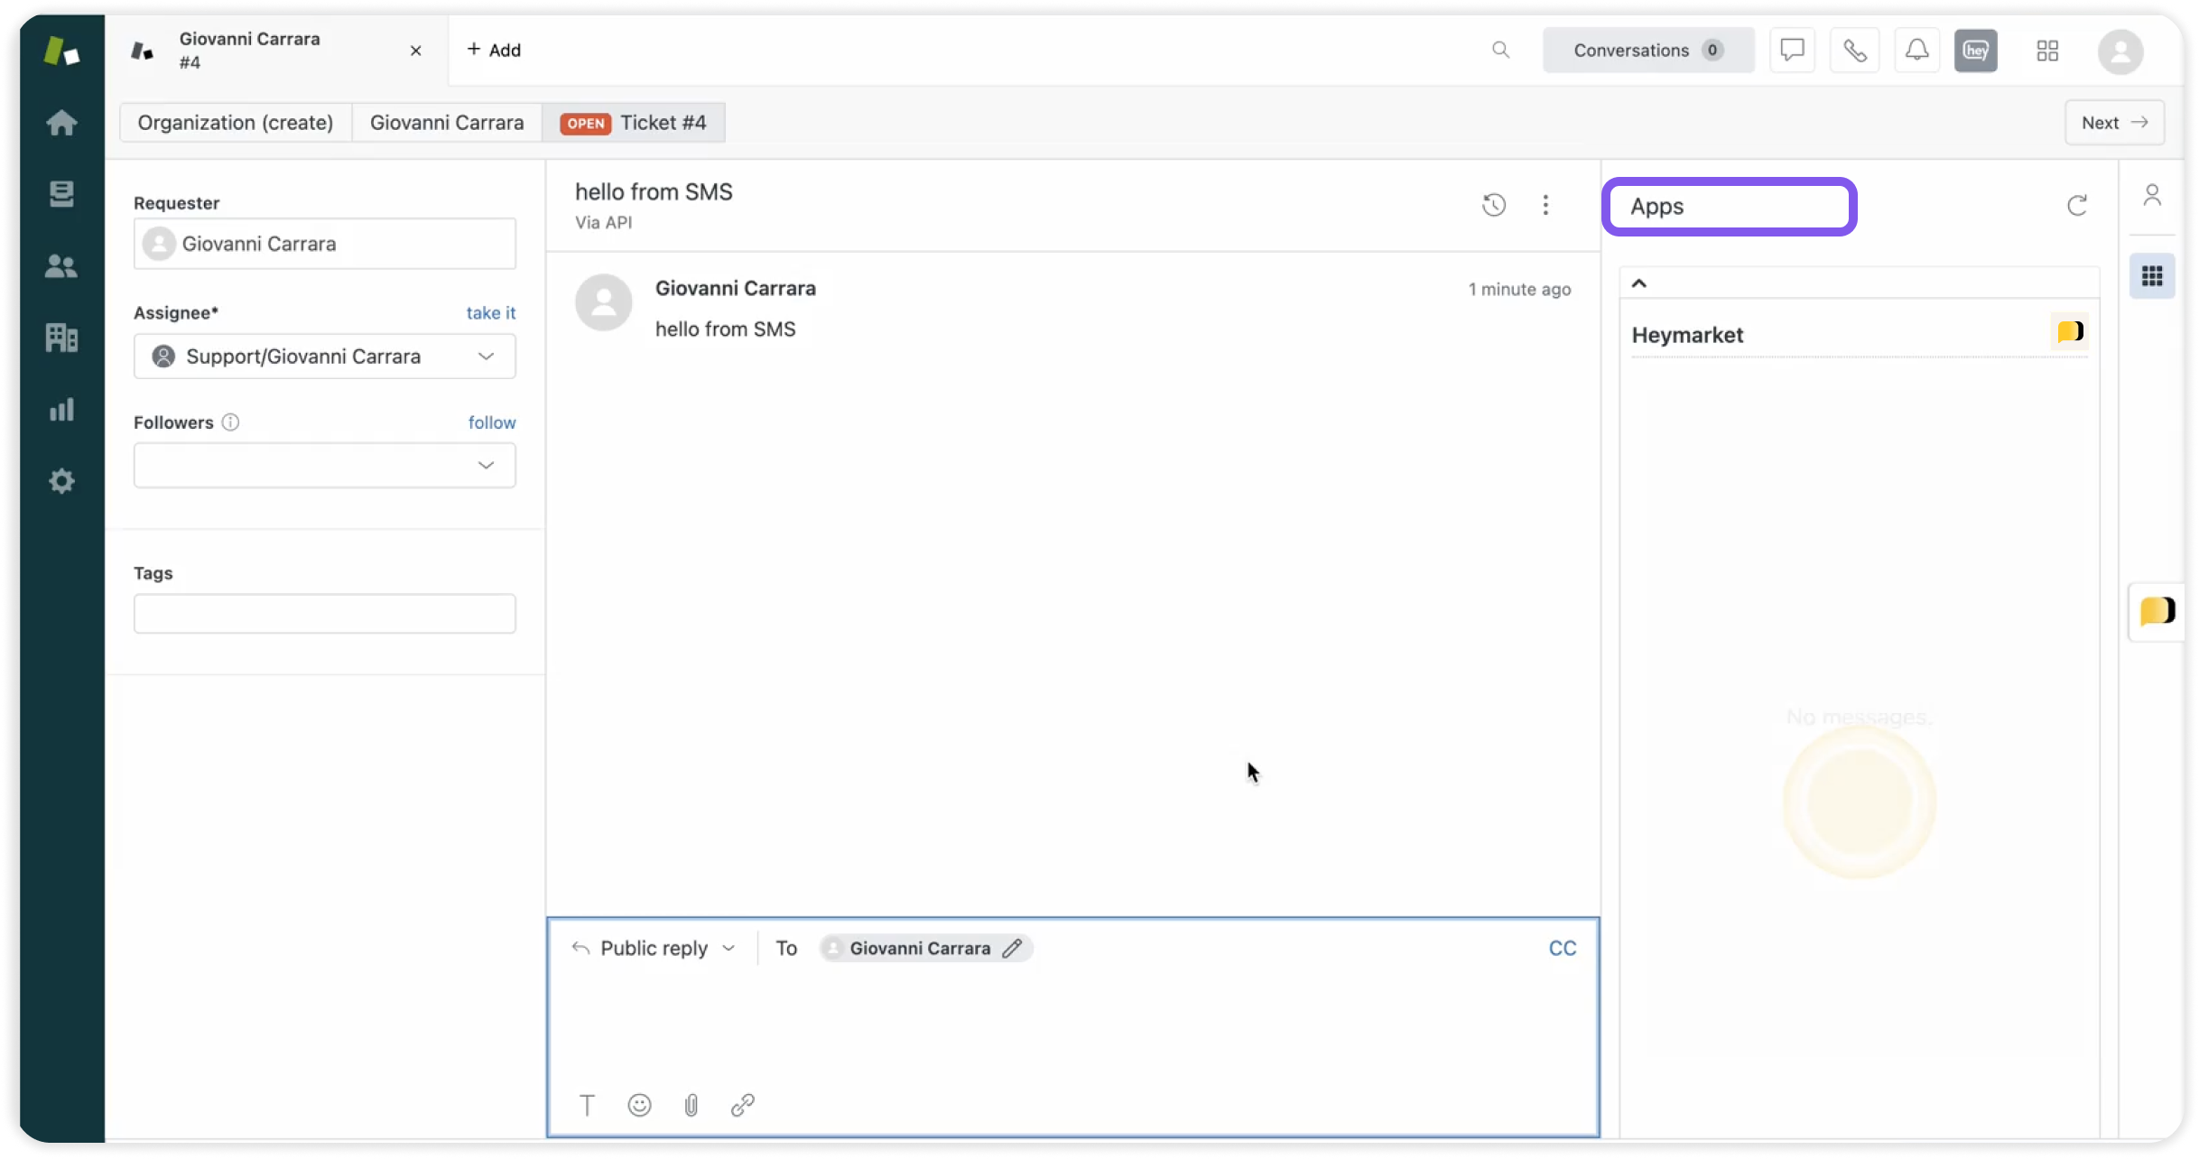Viewport: 2199px width, 1159px height.
Task: Open the Public reply type dropdown
Action: click(655, 948)
